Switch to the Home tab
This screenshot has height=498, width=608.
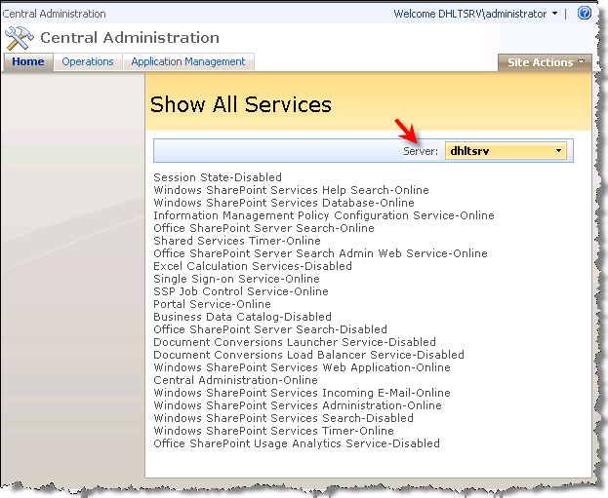click(28, 61)
